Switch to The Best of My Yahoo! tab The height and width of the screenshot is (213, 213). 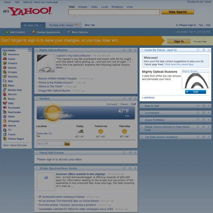[x=64, y=25]
